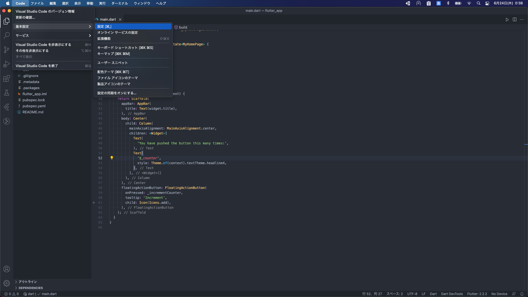Click the battery icon in menu bar

click(458, 3)
